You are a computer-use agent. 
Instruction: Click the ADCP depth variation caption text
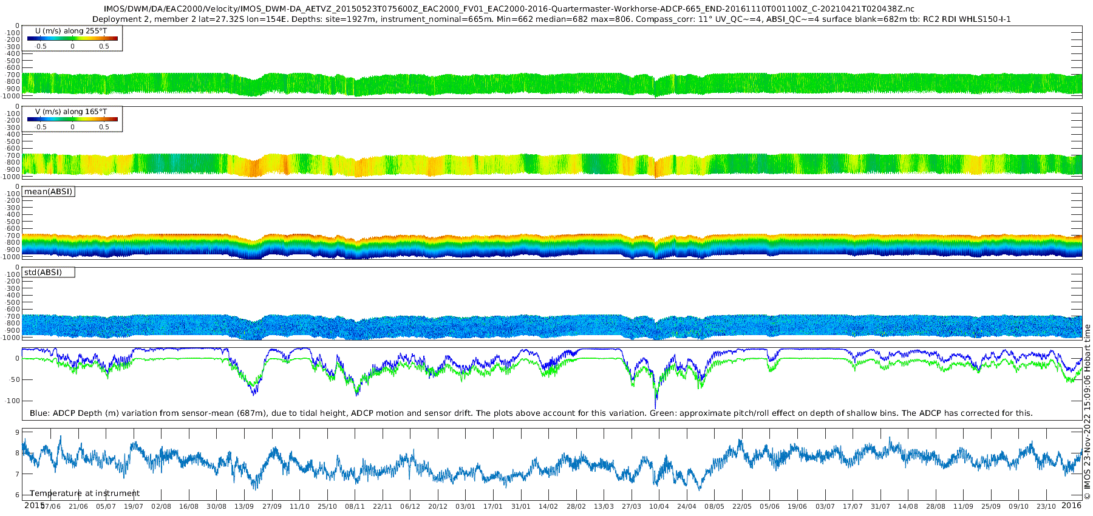(531, 413)
